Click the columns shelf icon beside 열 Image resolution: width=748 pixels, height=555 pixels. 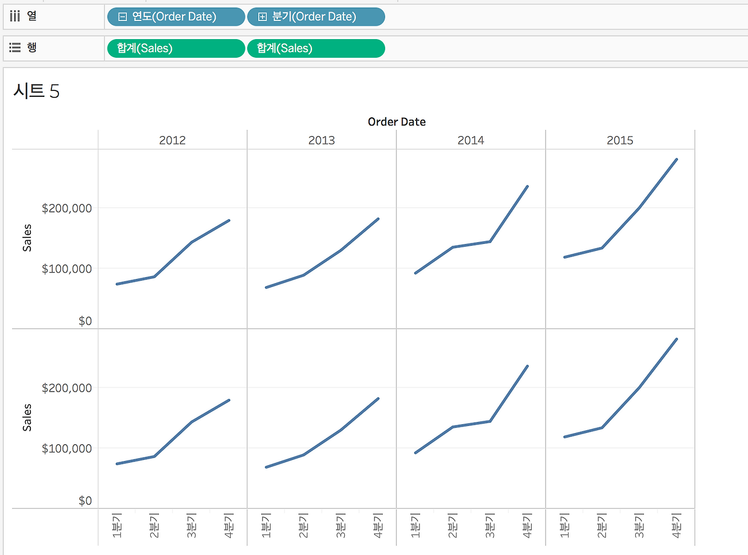point(15,16)
